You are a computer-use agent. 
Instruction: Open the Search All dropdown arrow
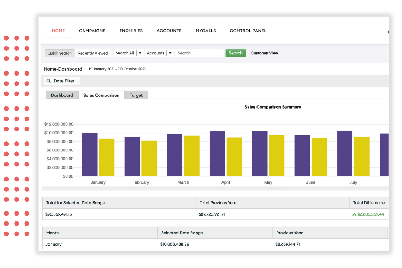coord(140,53)
